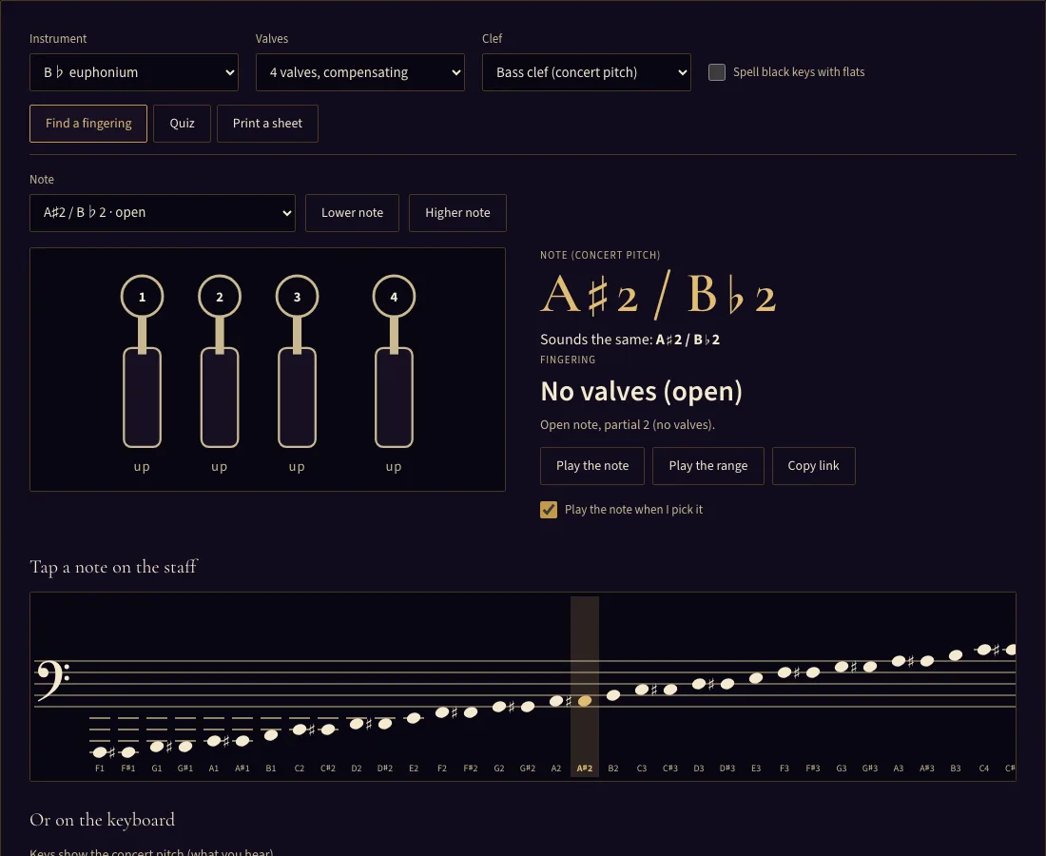Tap the F♯2 note on the staff
This screenshot has height=856, width=1046.
pyautogui.click(x=471, y=712)
